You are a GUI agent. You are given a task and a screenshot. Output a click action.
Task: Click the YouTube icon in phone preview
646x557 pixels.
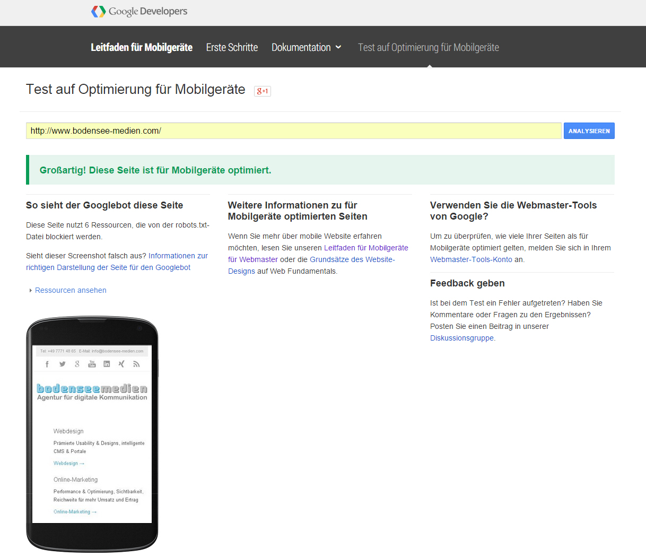click(92, 364)
